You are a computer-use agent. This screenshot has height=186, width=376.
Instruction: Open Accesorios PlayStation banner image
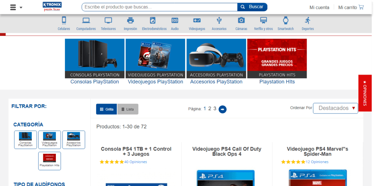[x=216, y=58]
